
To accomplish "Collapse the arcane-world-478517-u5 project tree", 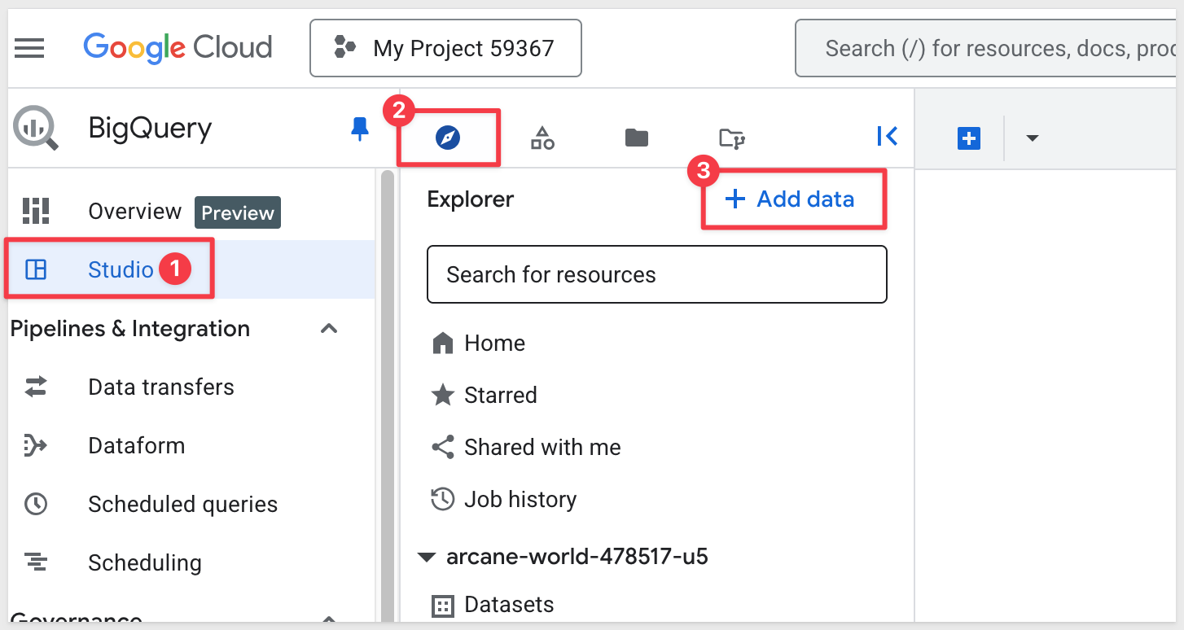I will coord(426,558).
